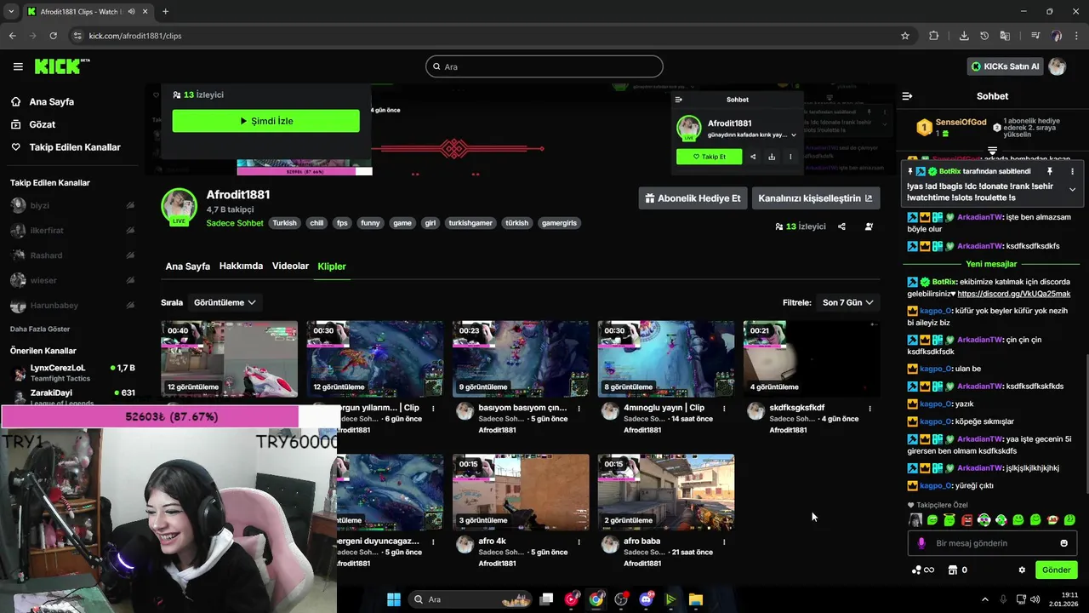
Task: Click Daha Fazla Göster in sidebar
Action: [x=40, y=329]
